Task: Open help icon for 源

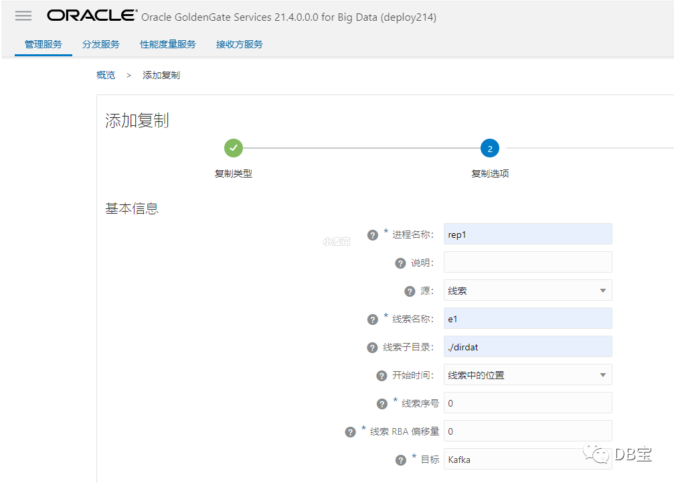Action: (410, 291)
